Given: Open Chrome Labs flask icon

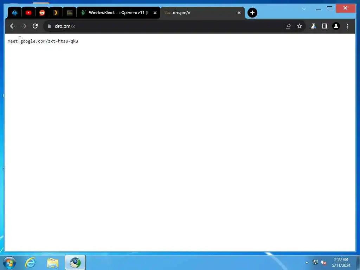Looking at the screenshot, I should coord(313,26).
